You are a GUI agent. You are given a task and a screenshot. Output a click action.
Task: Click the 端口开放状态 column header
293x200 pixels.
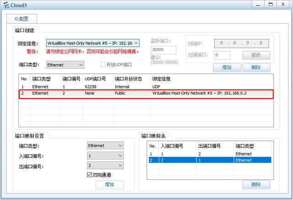click(x=131, y=79)
